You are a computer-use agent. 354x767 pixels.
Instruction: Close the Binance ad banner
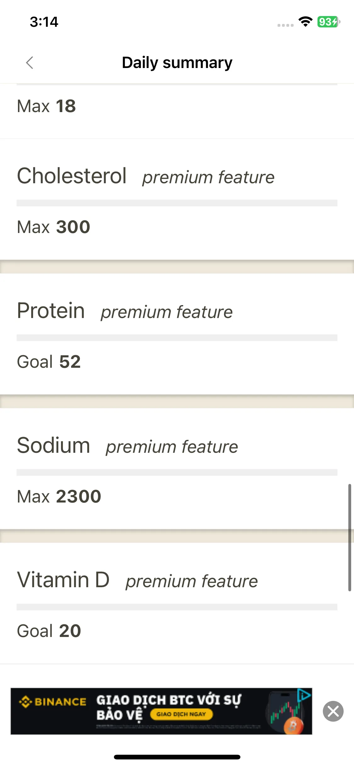coord(333,711)
